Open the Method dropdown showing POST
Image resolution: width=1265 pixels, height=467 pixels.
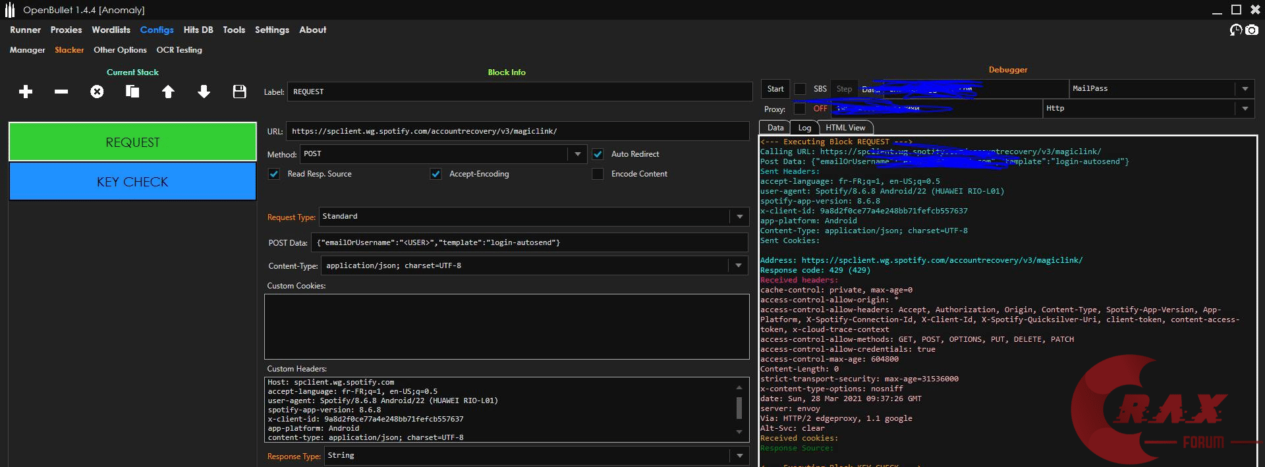(577, 154)
